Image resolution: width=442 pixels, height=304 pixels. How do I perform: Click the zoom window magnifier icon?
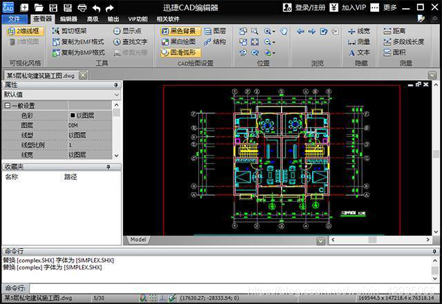pyautogui.click(x=255, y=31)
